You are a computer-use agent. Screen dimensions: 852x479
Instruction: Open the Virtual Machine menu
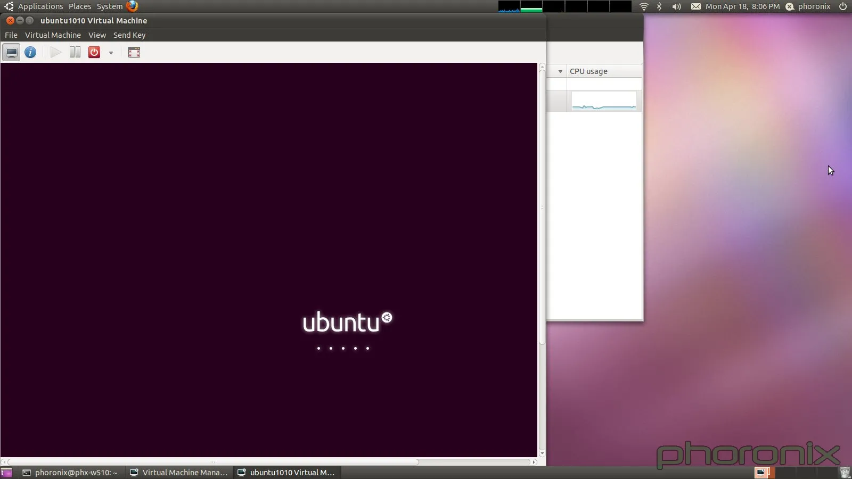click(x=53, y=35)
